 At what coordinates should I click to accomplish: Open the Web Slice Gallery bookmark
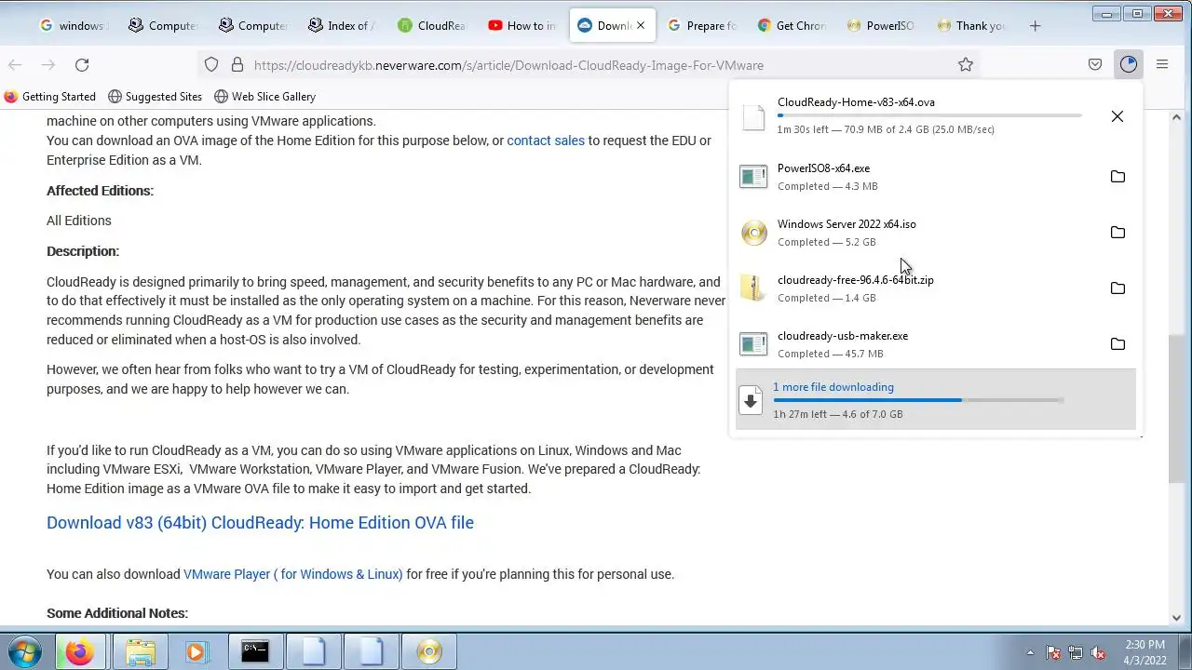click(264, 96)
